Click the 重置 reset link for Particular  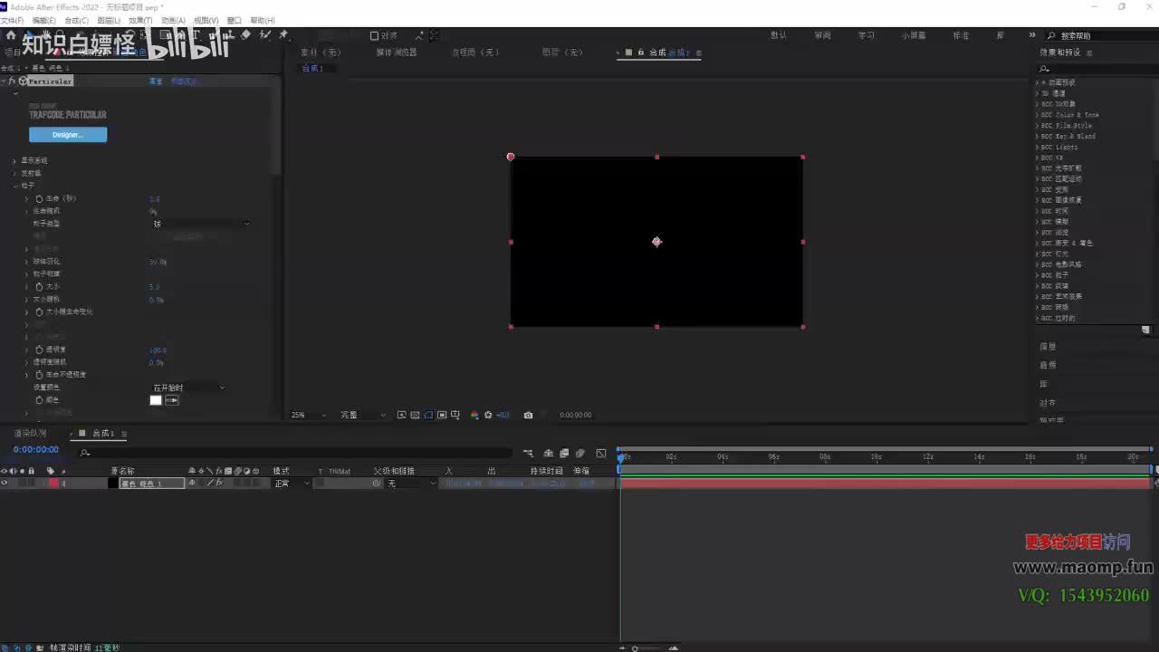156,81
